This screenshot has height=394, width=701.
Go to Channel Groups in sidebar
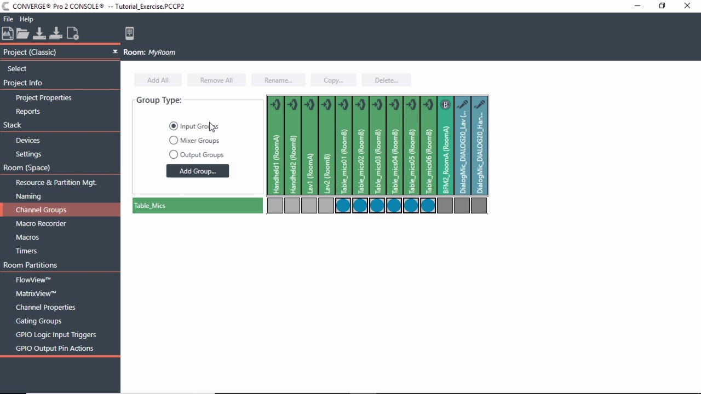pos(60,210)
